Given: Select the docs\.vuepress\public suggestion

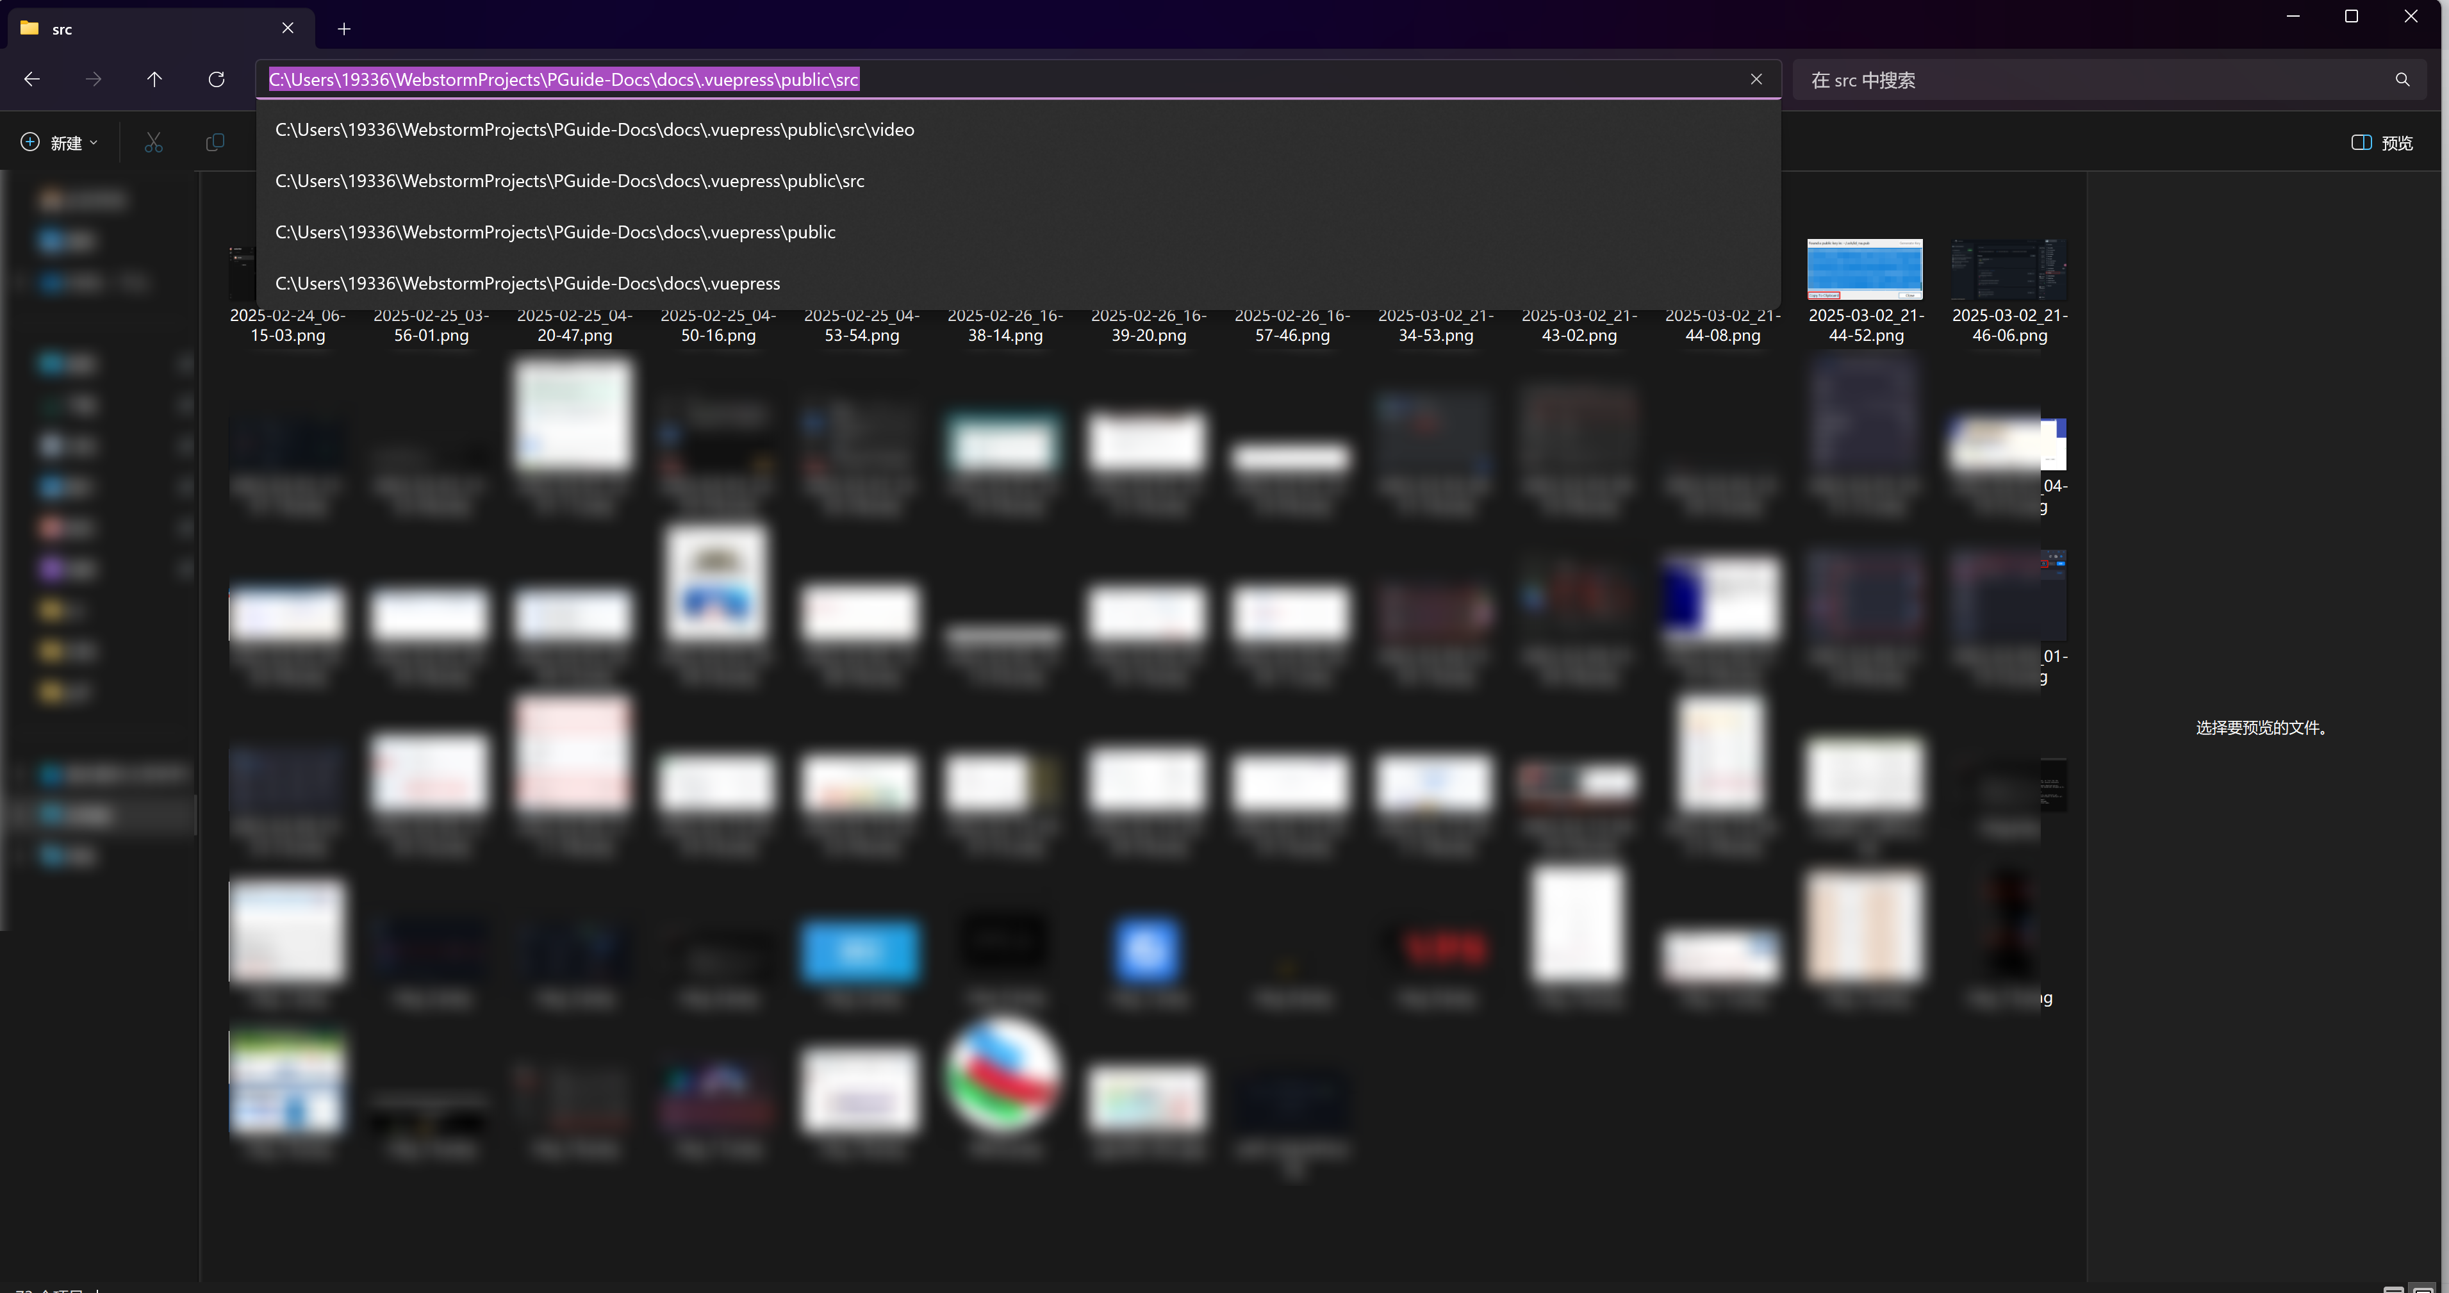Looking at the screenshot, I should pos(555,232).
